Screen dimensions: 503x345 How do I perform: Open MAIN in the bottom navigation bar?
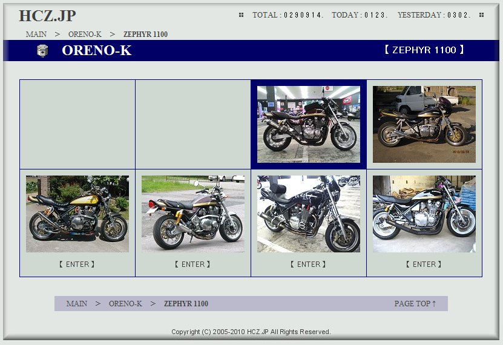coord(77,304)
